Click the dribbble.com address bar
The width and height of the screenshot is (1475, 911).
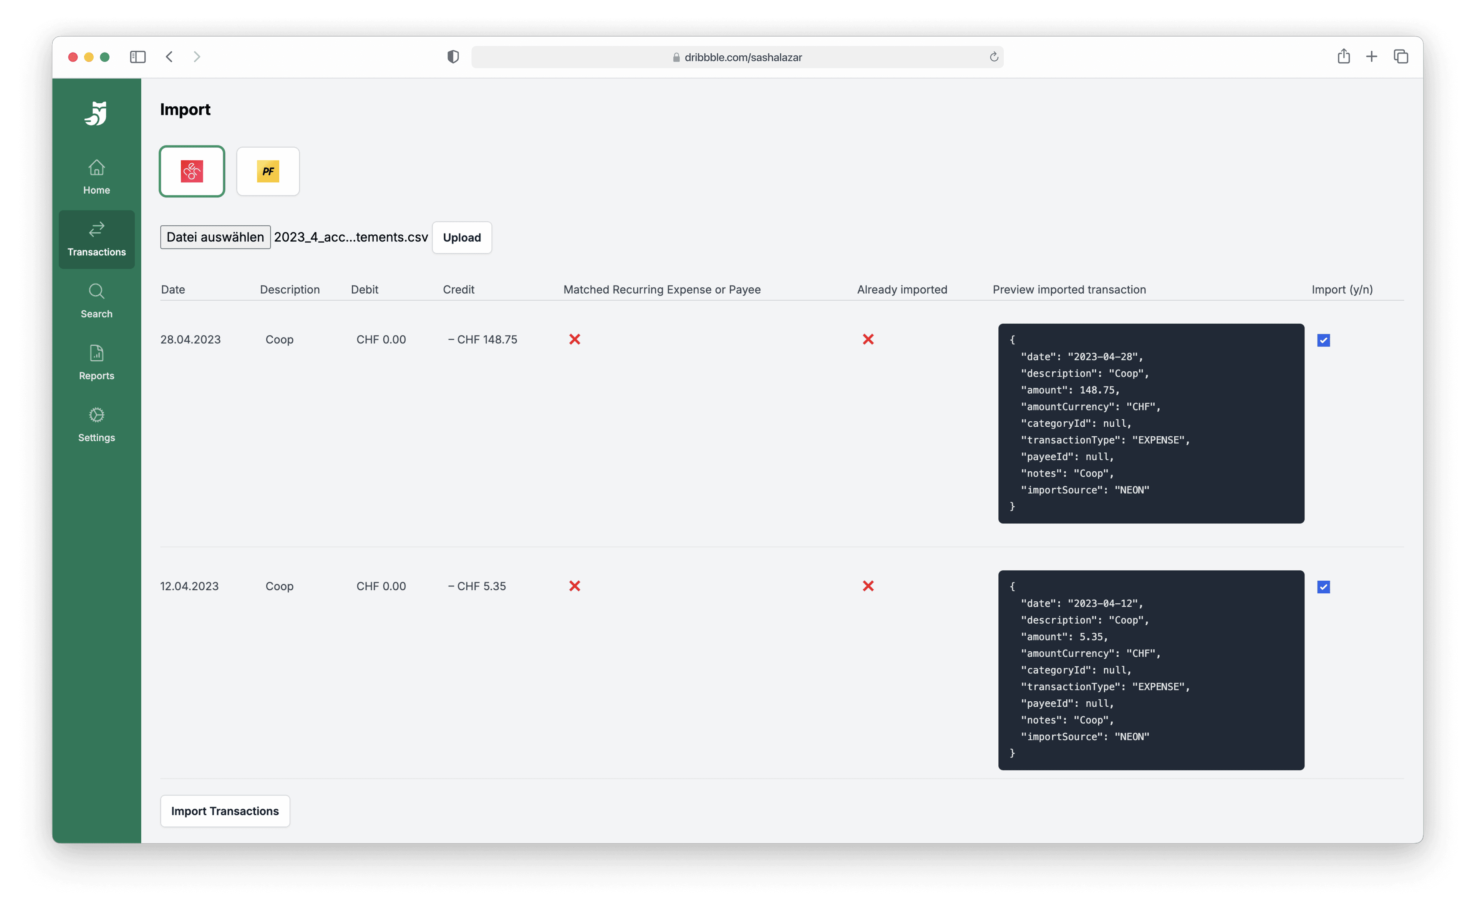click(x=737, y=57)
